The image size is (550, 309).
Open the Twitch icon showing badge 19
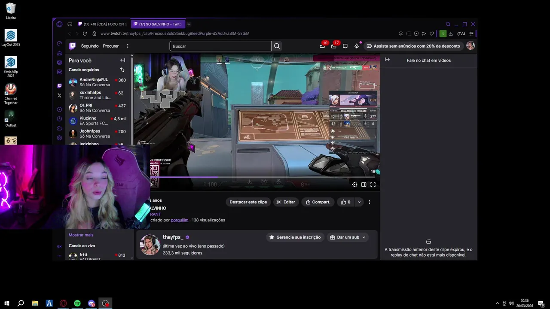[x=322, y=46]
